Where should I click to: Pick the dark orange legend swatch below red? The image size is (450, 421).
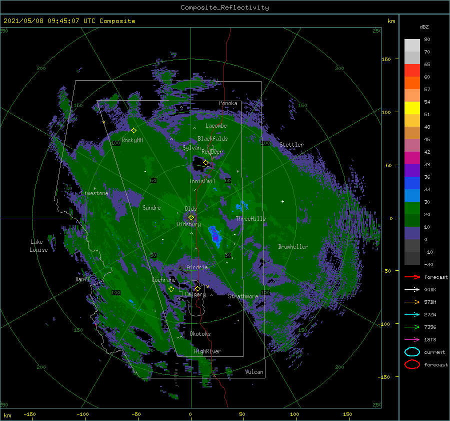point(412,83)
